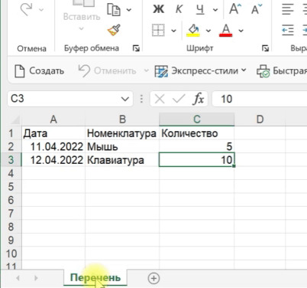Click the quick print icon
The height and width of the screenshot is (288, 307).
263,71
